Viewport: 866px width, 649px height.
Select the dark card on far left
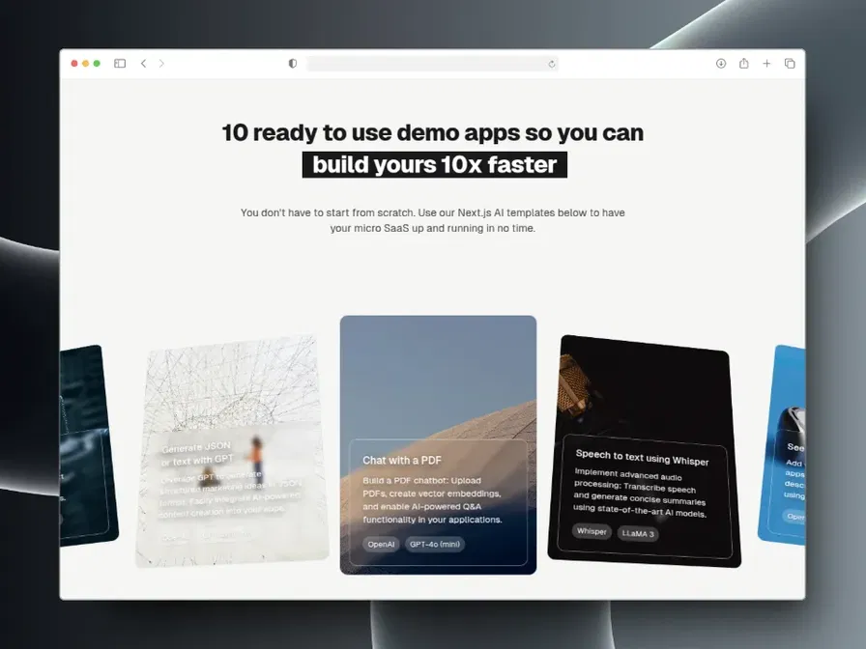[87, 444]
